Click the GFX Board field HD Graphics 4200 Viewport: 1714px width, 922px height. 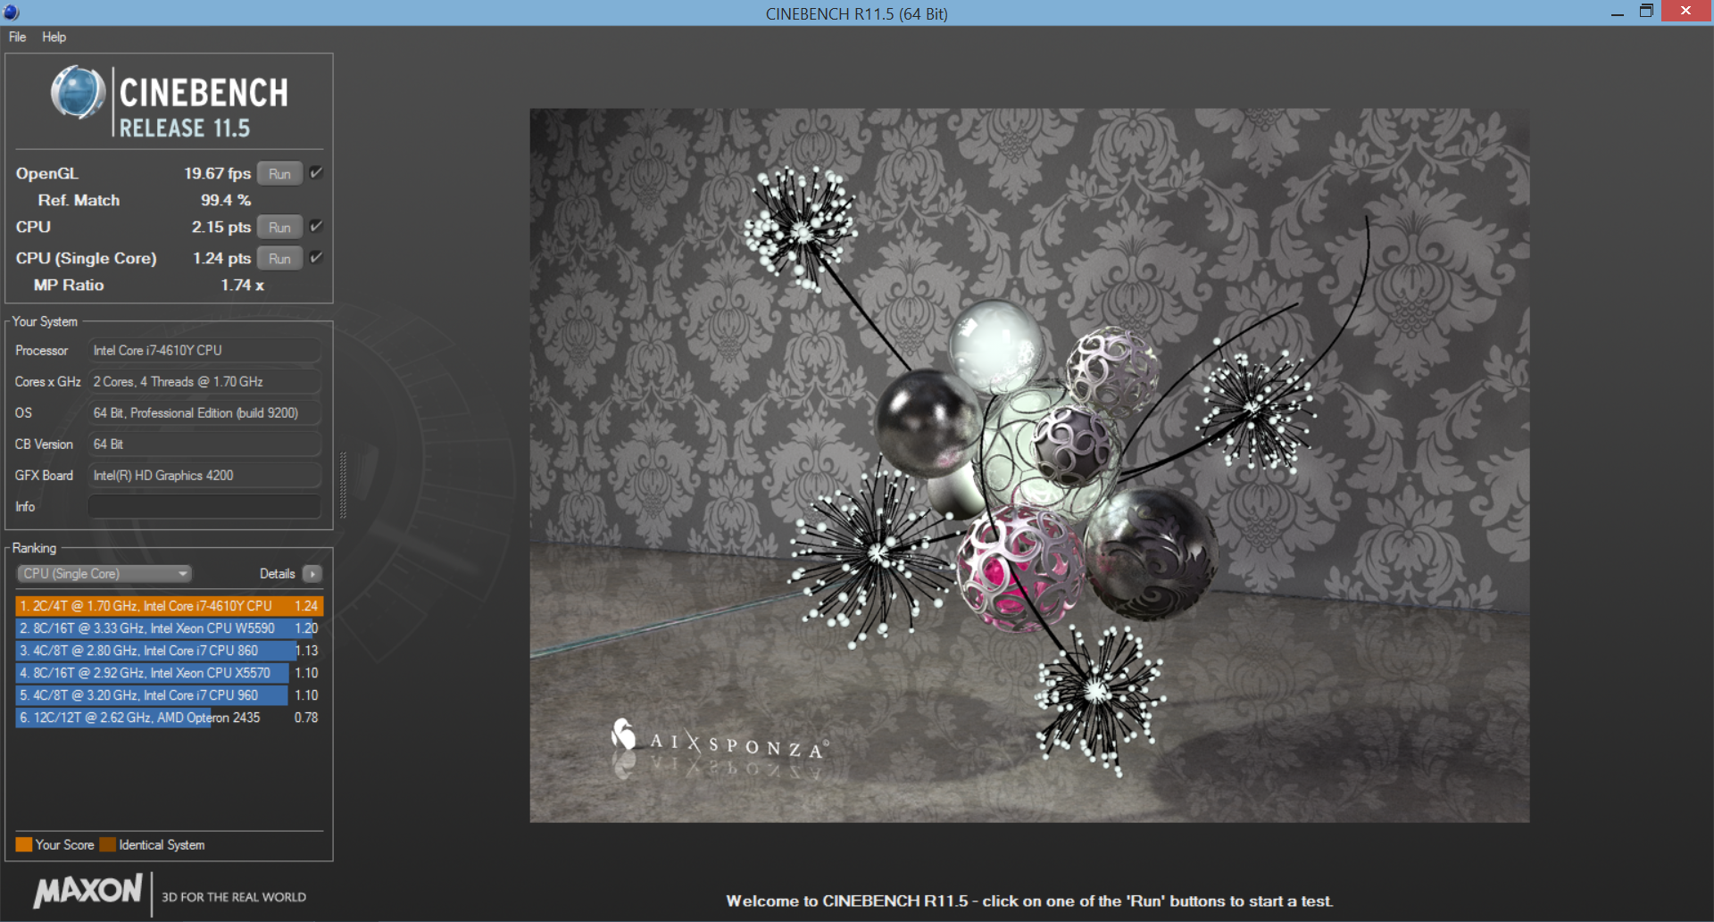204,476
